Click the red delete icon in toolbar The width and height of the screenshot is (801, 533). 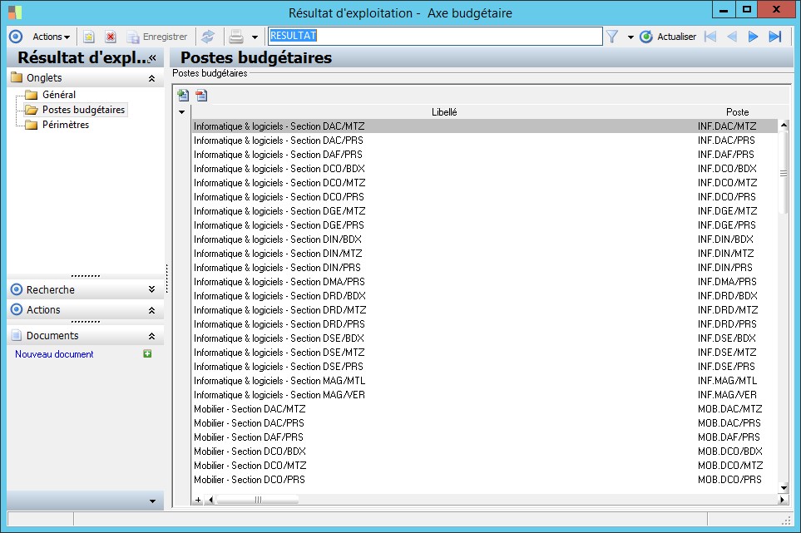111,37
